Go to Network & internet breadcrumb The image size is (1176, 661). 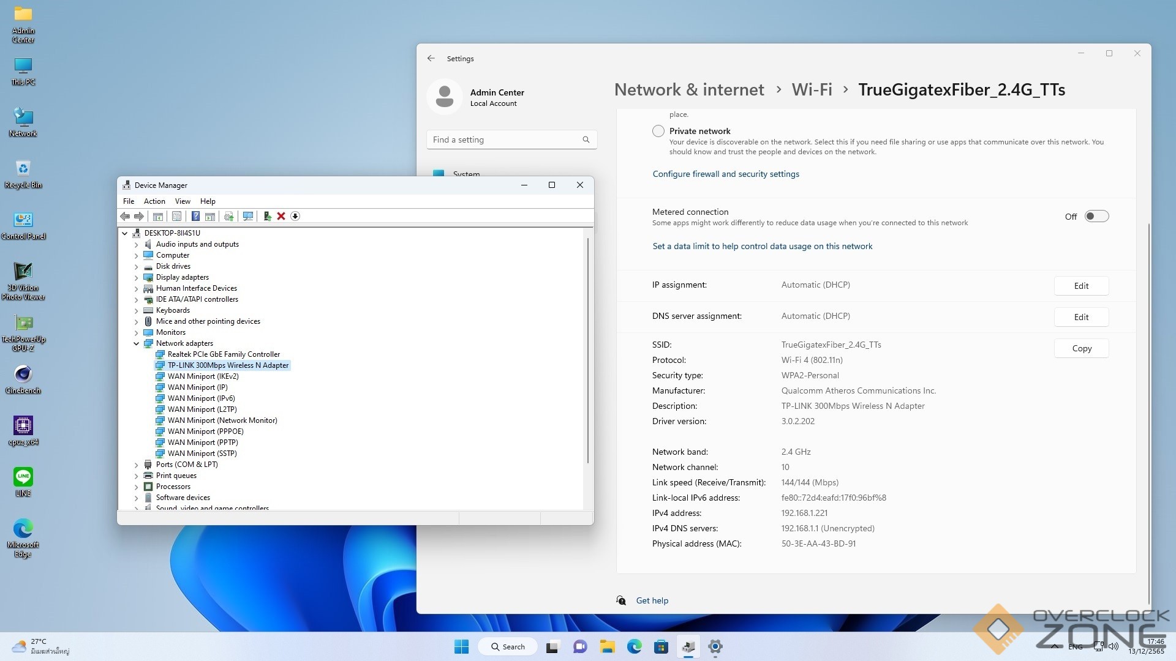tap(689, 90)
